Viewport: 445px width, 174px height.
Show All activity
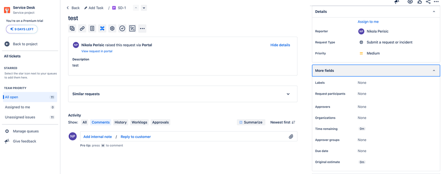tap(85, 122)
